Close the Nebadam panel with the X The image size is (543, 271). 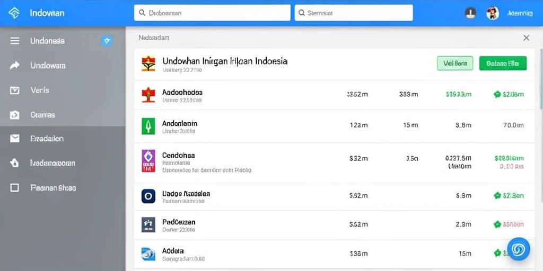click(x=527, y=38)
